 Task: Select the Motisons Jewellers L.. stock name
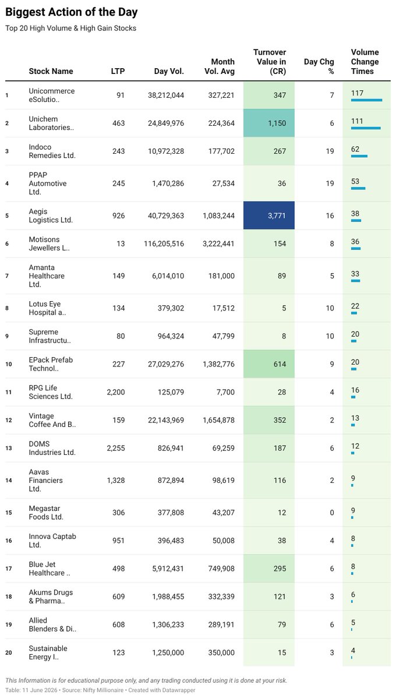click(49, 243)
